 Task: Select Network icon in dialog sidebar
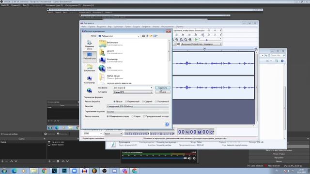click(x=89, y=90)
